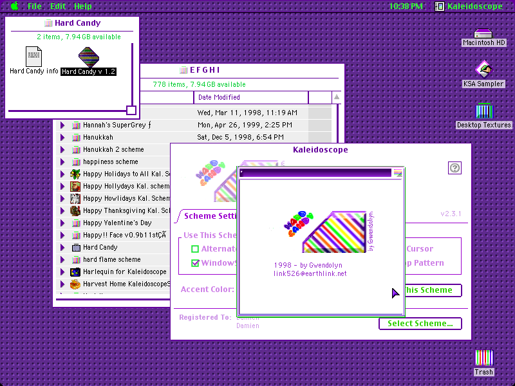Click the Happy Thanksgiving Kal. scheme icon
This screenshot has width=515, height=386.
75,211
